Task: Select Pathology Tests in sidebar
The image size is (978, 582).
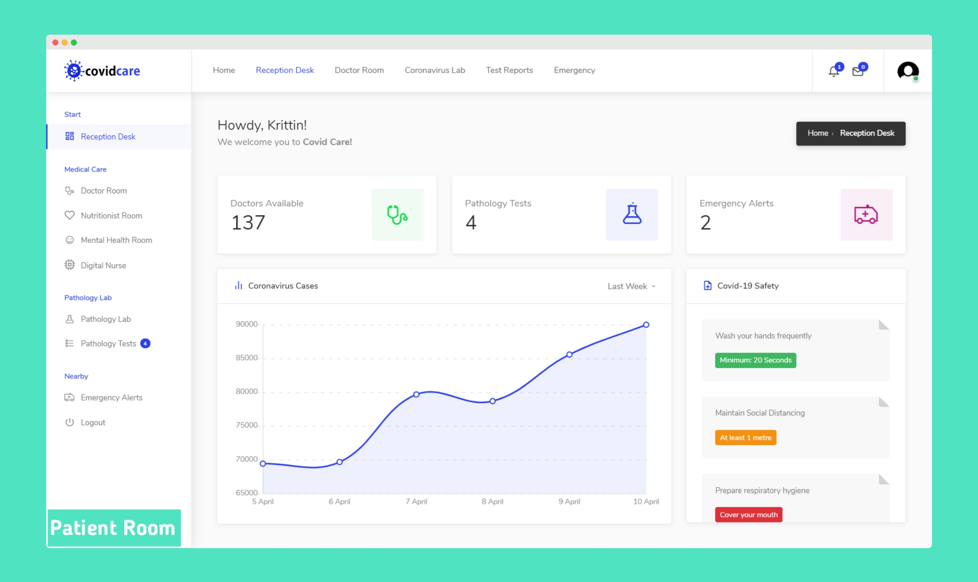Action: (x=108, y=344)
